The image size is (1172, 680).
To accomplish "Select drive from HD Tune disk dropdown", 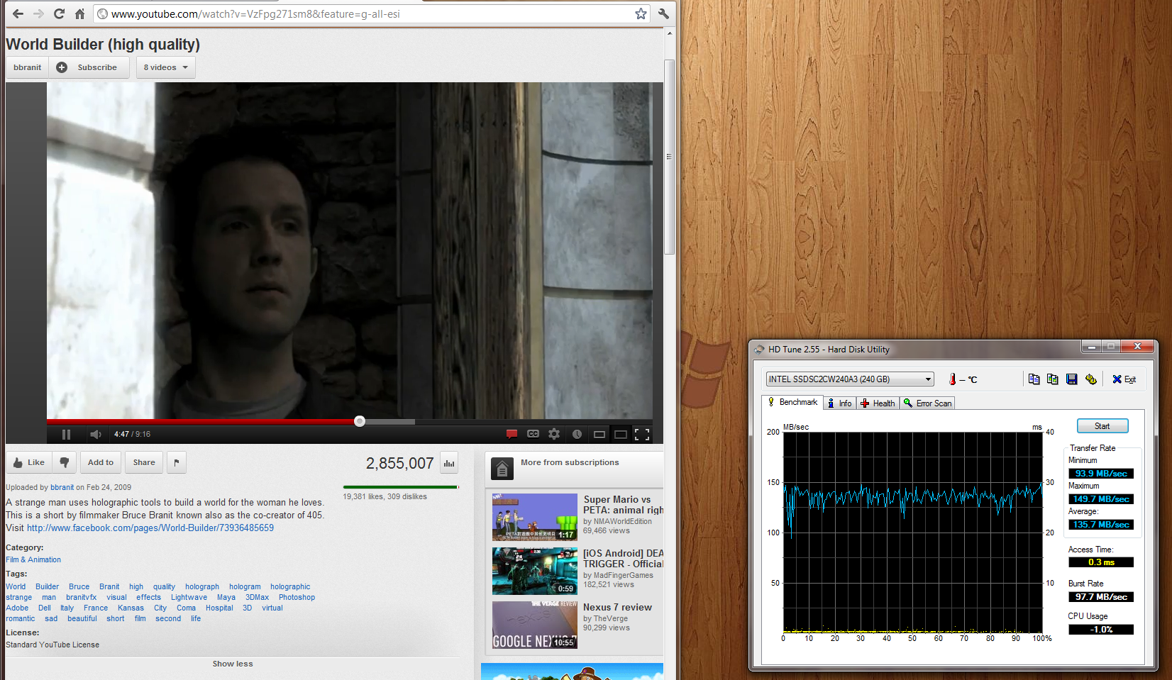I will click(850, 379).
